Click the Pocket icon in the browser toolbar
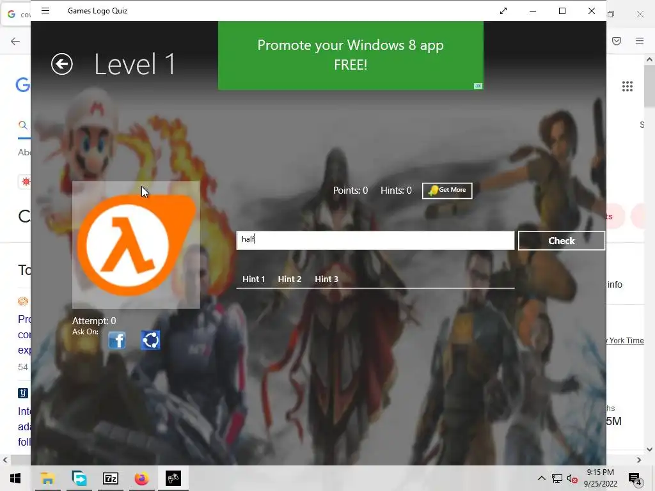 coord(617,41)
